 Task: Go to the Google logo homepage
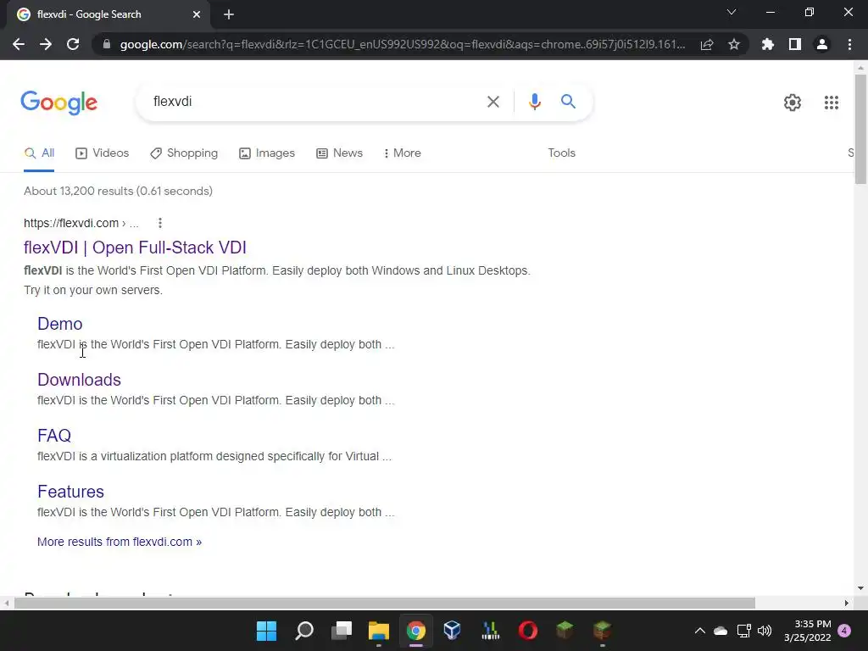coord(59,103)
